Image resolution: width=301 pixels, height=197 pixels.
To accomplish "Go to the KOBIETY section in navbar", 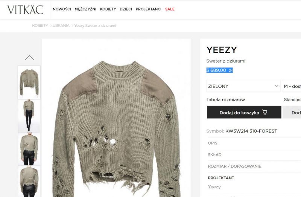I will 108,9.
